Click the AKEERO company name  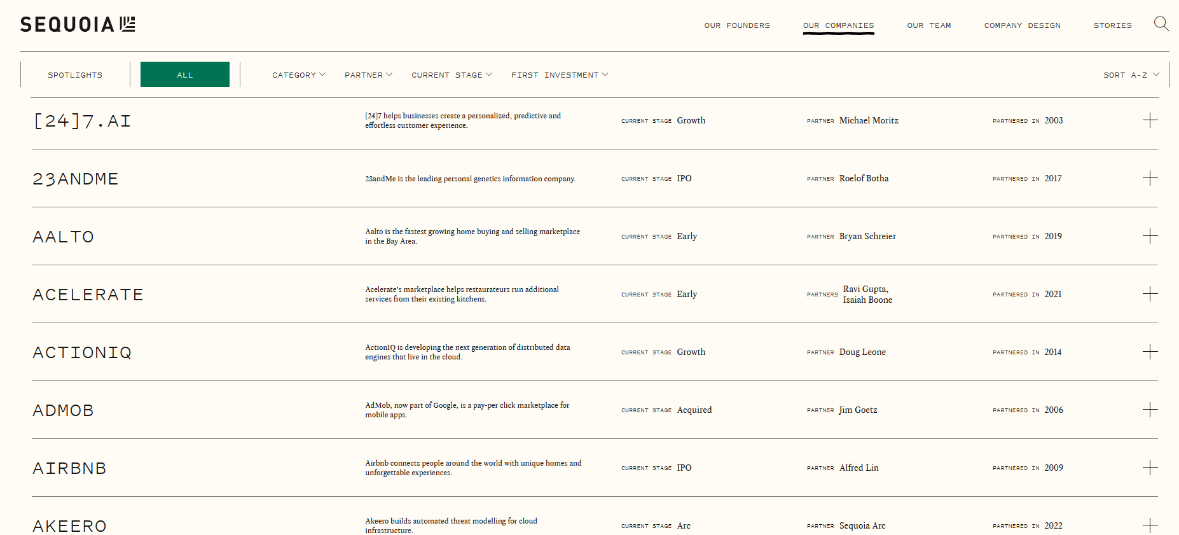[x=70, y=526]
